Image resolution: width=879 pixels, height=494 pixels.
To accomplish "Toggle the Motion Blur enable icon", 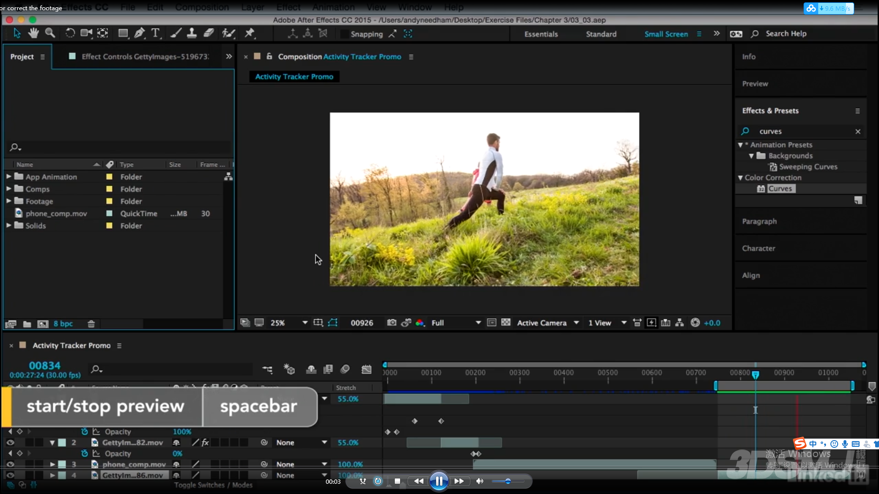I will [345, 370].
